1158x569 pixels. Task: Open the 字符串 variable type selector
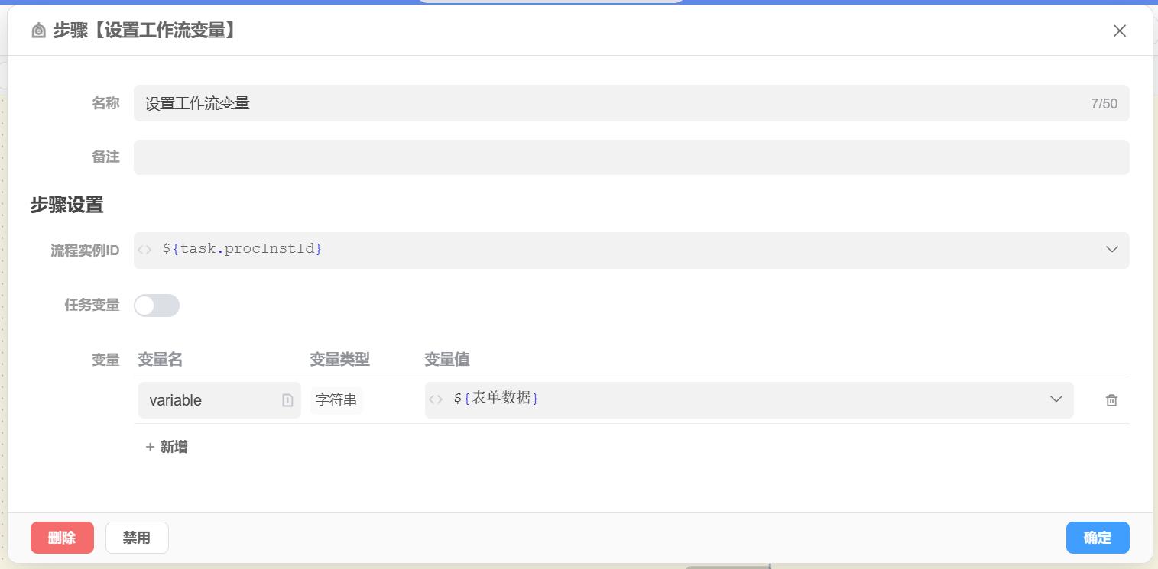tap(336, 400)
